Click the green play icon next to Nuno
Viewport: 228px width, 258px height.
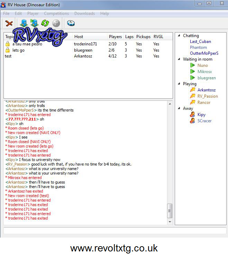[192, 65]
